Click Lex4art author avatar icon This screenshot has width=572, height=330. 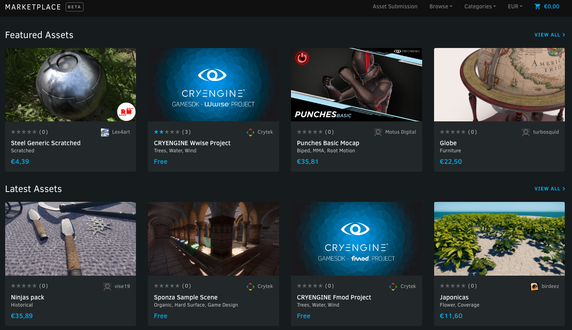click(x=105, y=132)
